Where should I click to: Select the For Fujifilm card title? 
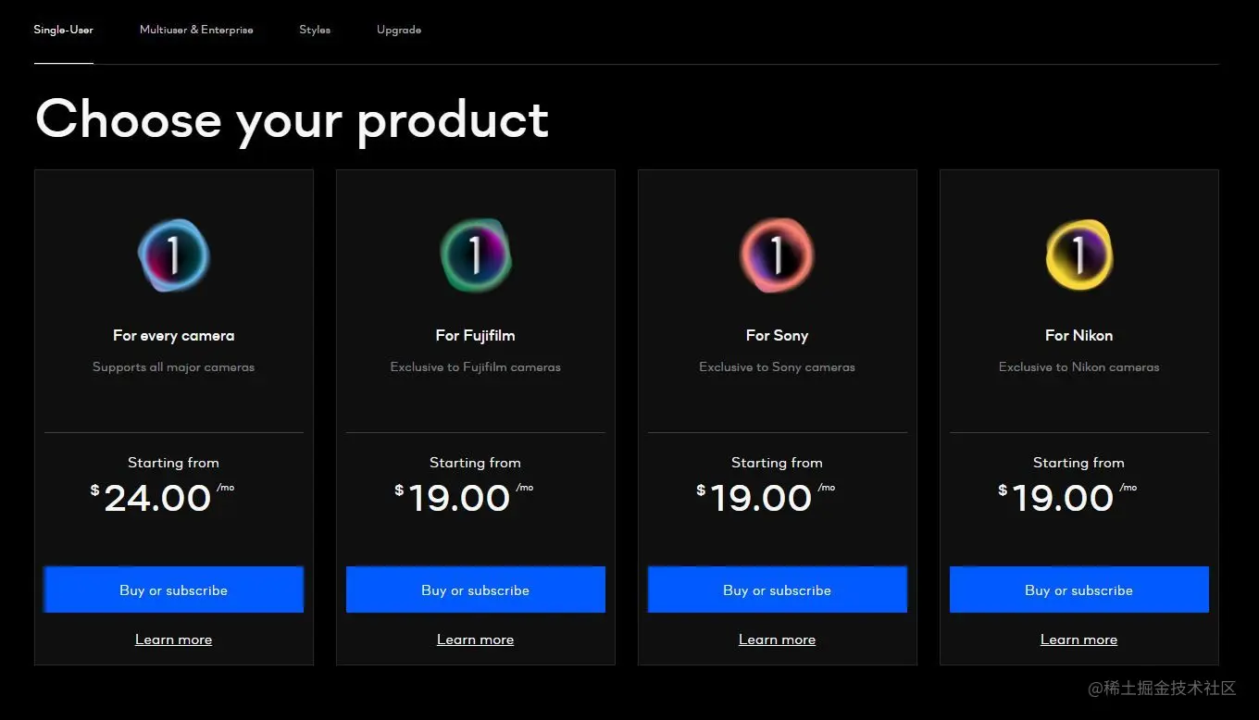pos(476,335)
